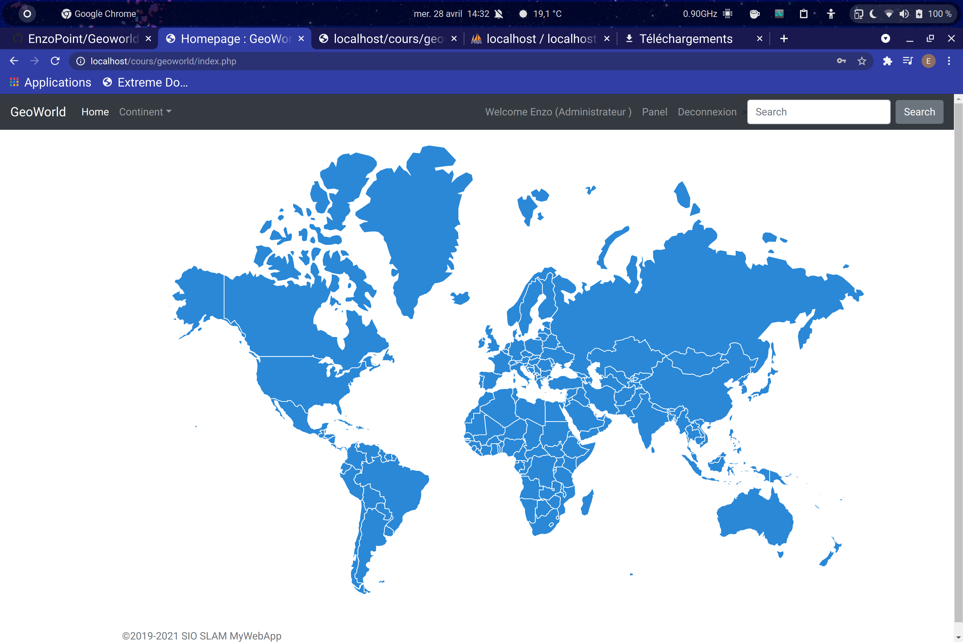Image resolution: width=963 pixels, height=642 pixels.
Task: Expand the Continent dropdown menu
Action: [x=145, y=112]
